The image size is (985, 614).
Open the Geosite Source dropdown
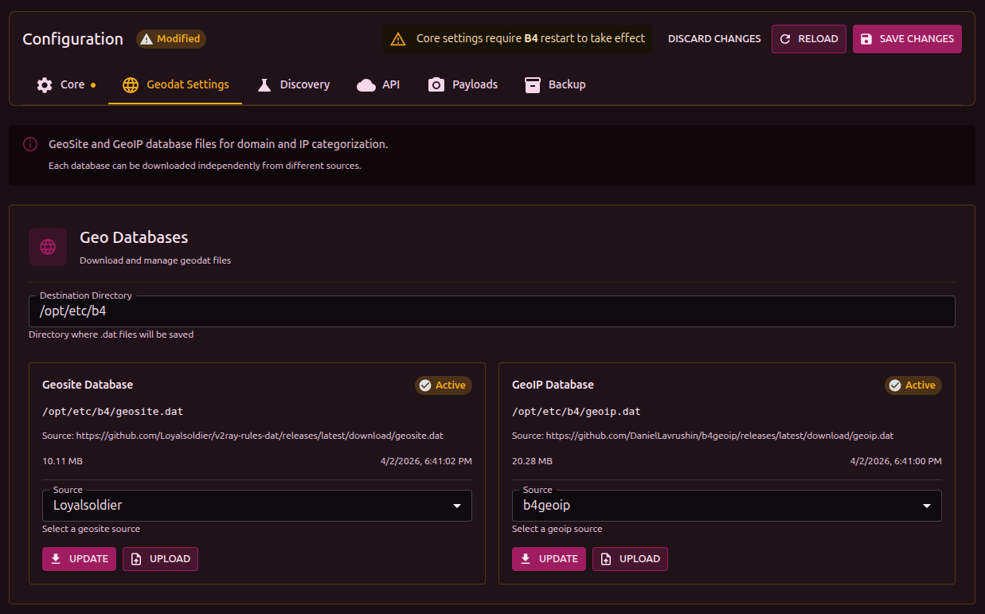point(256,506)
